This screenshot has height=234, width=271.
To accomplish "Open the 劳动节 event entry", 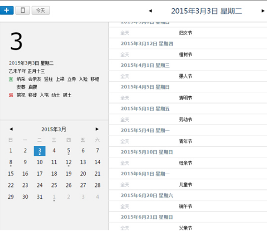I will pyautogui.click(x=185, y=119).
